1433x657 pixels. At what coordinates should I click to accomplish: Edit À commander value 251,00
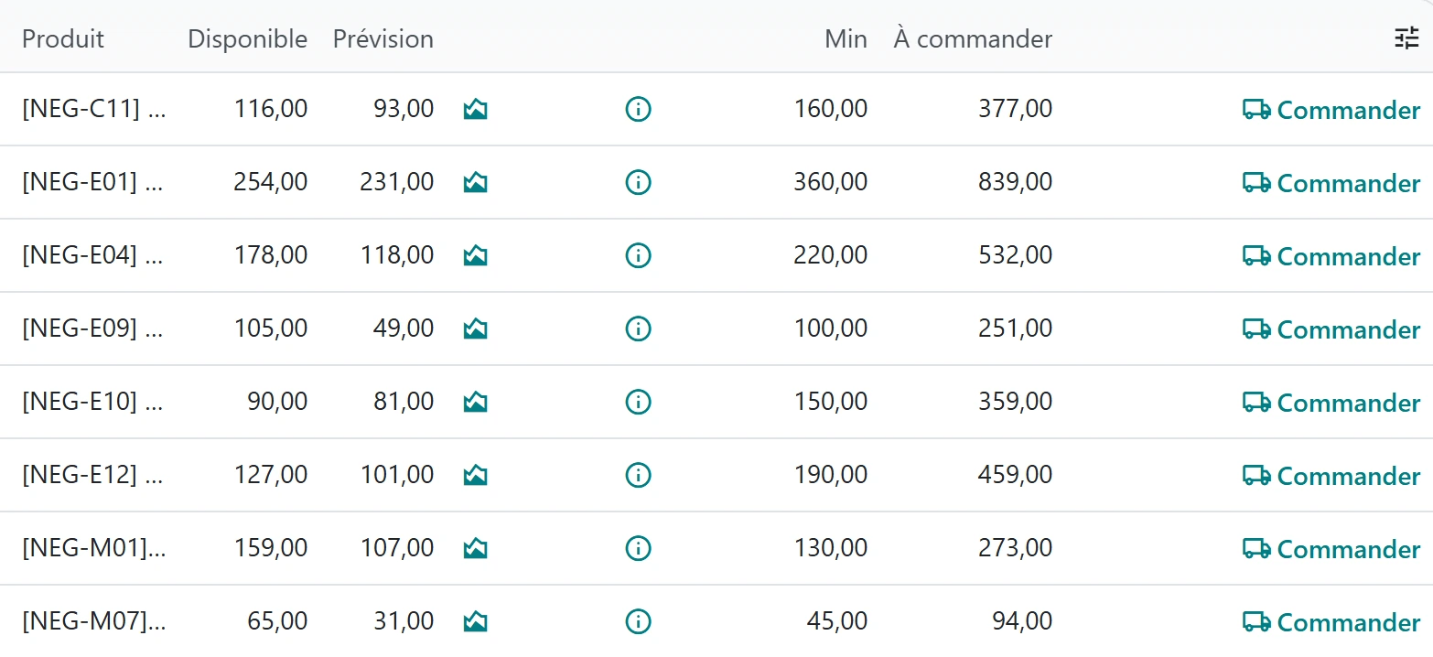1015,328
